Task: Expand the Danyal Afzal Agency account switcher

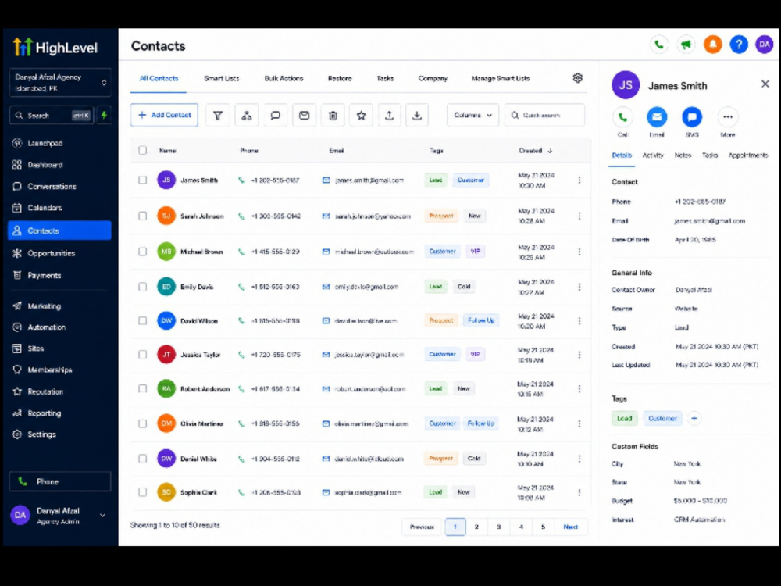Action: pyautogui.click(x=60, y=82)
